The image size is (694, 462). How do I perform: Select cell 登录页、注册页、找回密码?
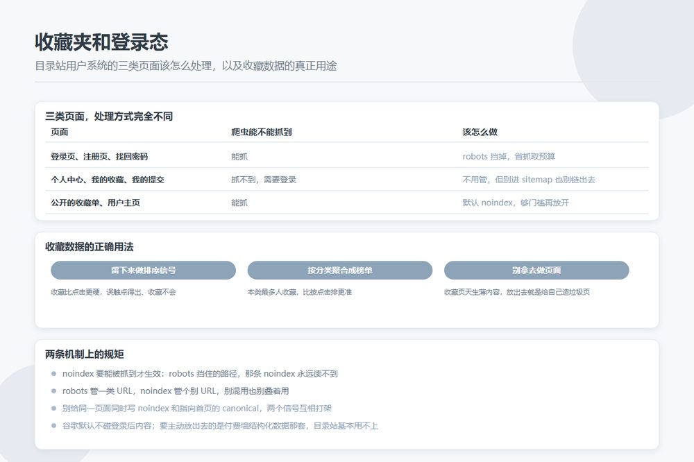click(x=99, y=156)
